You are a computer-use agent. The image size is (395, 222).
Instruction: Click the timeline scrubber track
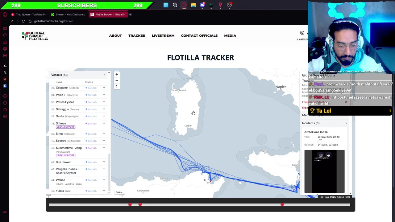click(199, 204)
